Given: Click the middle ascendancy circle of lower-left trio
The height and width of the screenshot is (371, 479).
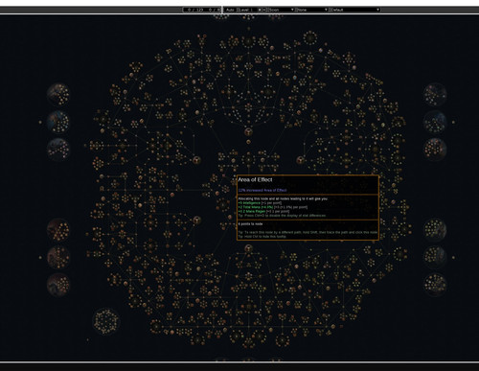Looking at the screenshot, I should [x=58, y=257].
